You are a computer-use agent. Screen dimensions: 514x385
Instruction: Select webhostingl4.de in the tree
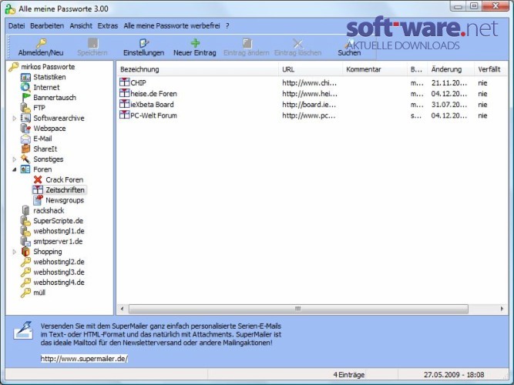59,283
